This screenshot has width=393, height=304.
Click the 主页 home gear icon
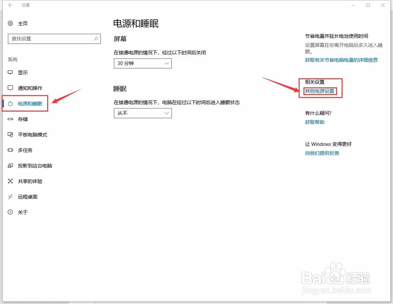click(x=10, y=23)
